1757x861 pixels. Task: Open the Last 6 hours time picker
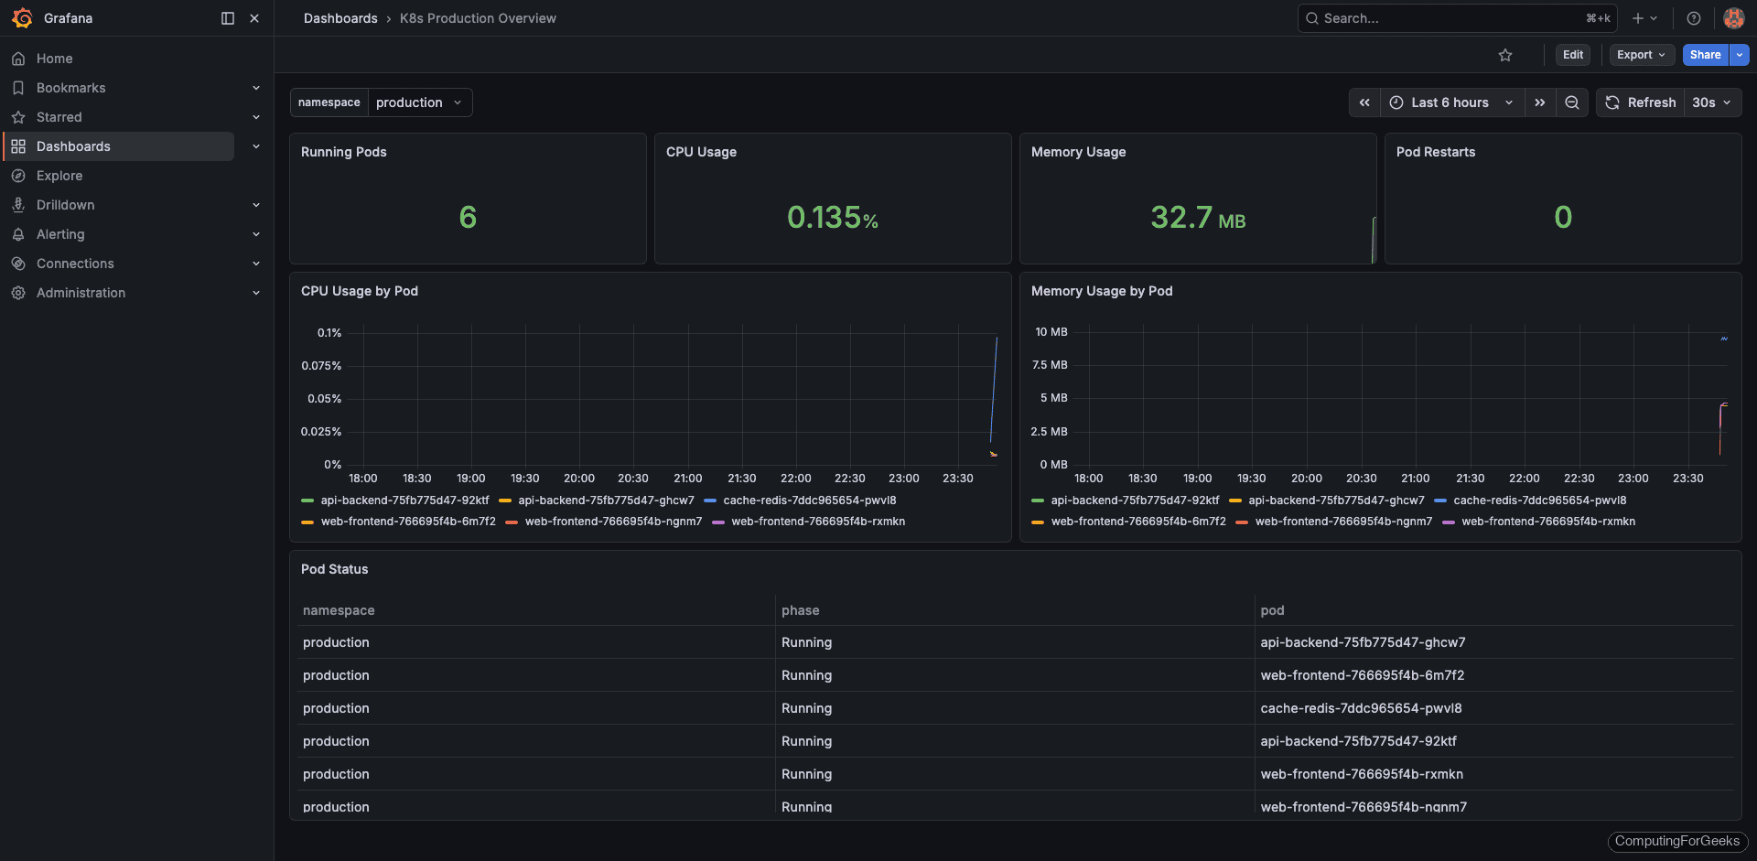(1450, 102)
